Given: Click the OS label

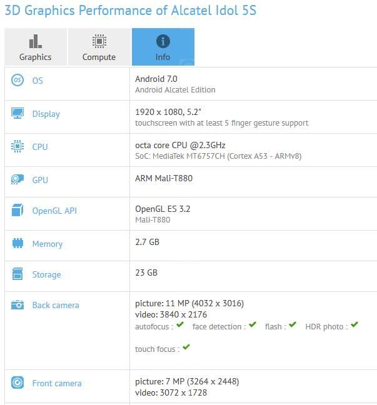Looking at the screenshot, I should pyautogui.click(x=38, y=81).
